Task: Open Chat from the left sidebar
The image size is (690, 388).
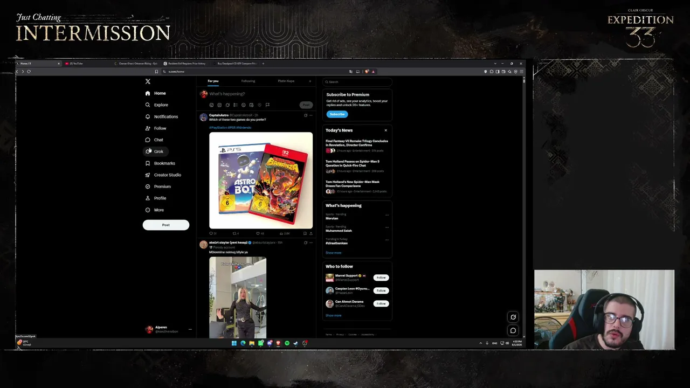Action: pyautogui.click(x=154, y=140)
